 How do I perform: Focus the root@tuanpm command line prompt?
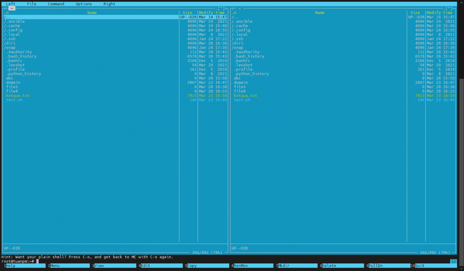coord(91,261)
